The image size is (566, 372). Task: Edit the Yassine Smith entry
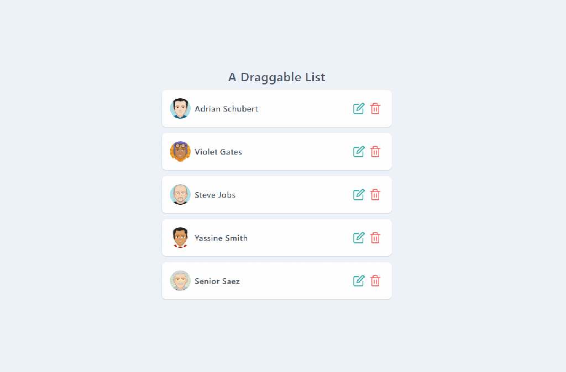pyautogui.click(x=359, y=238)
